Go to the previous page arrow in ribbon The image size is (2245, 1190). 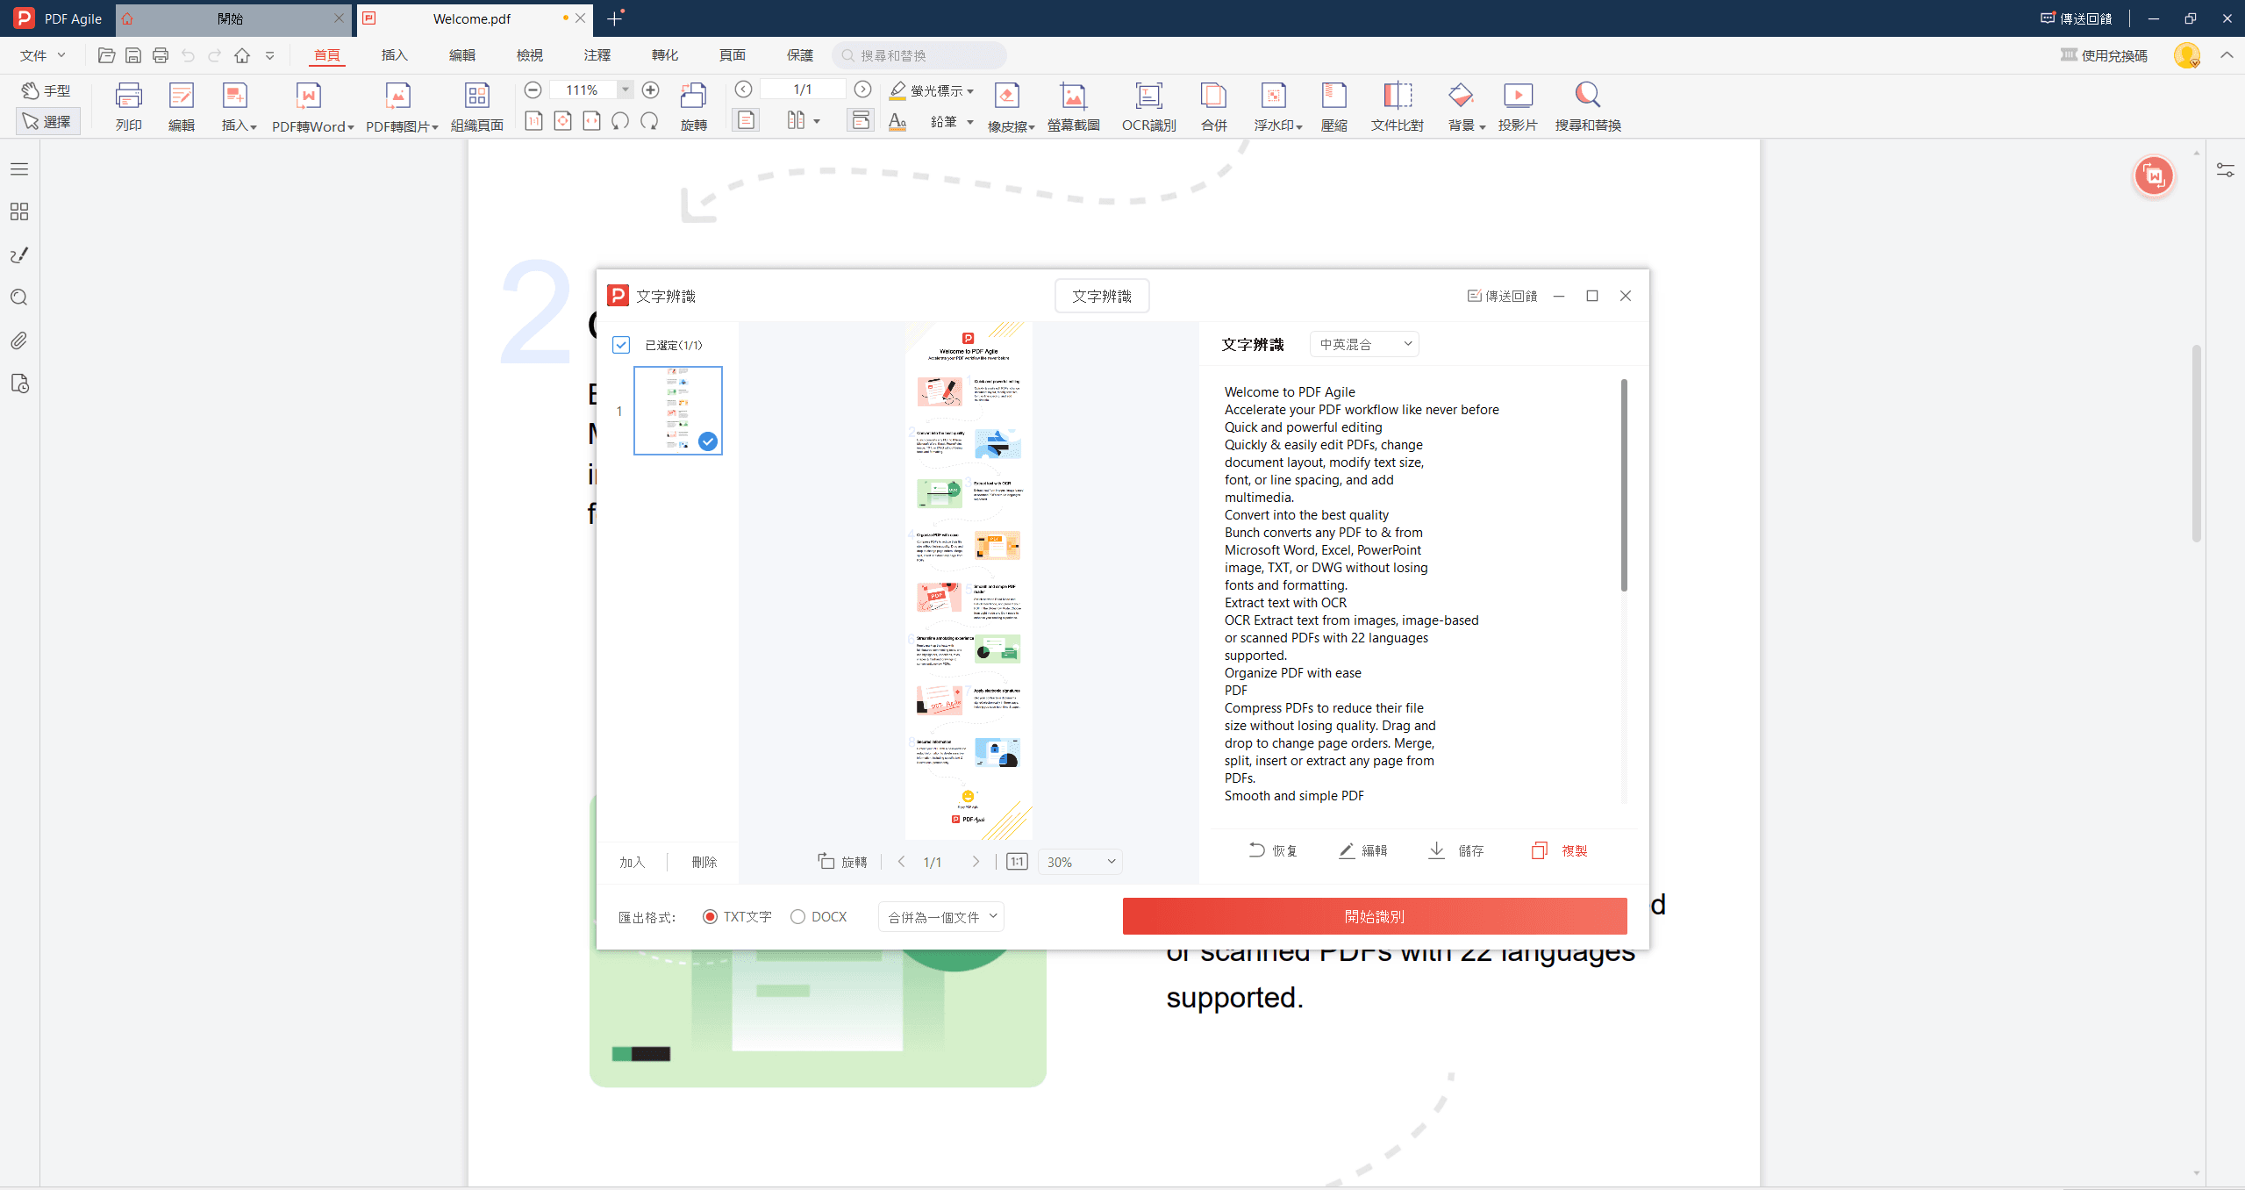(x=743, y=90)
